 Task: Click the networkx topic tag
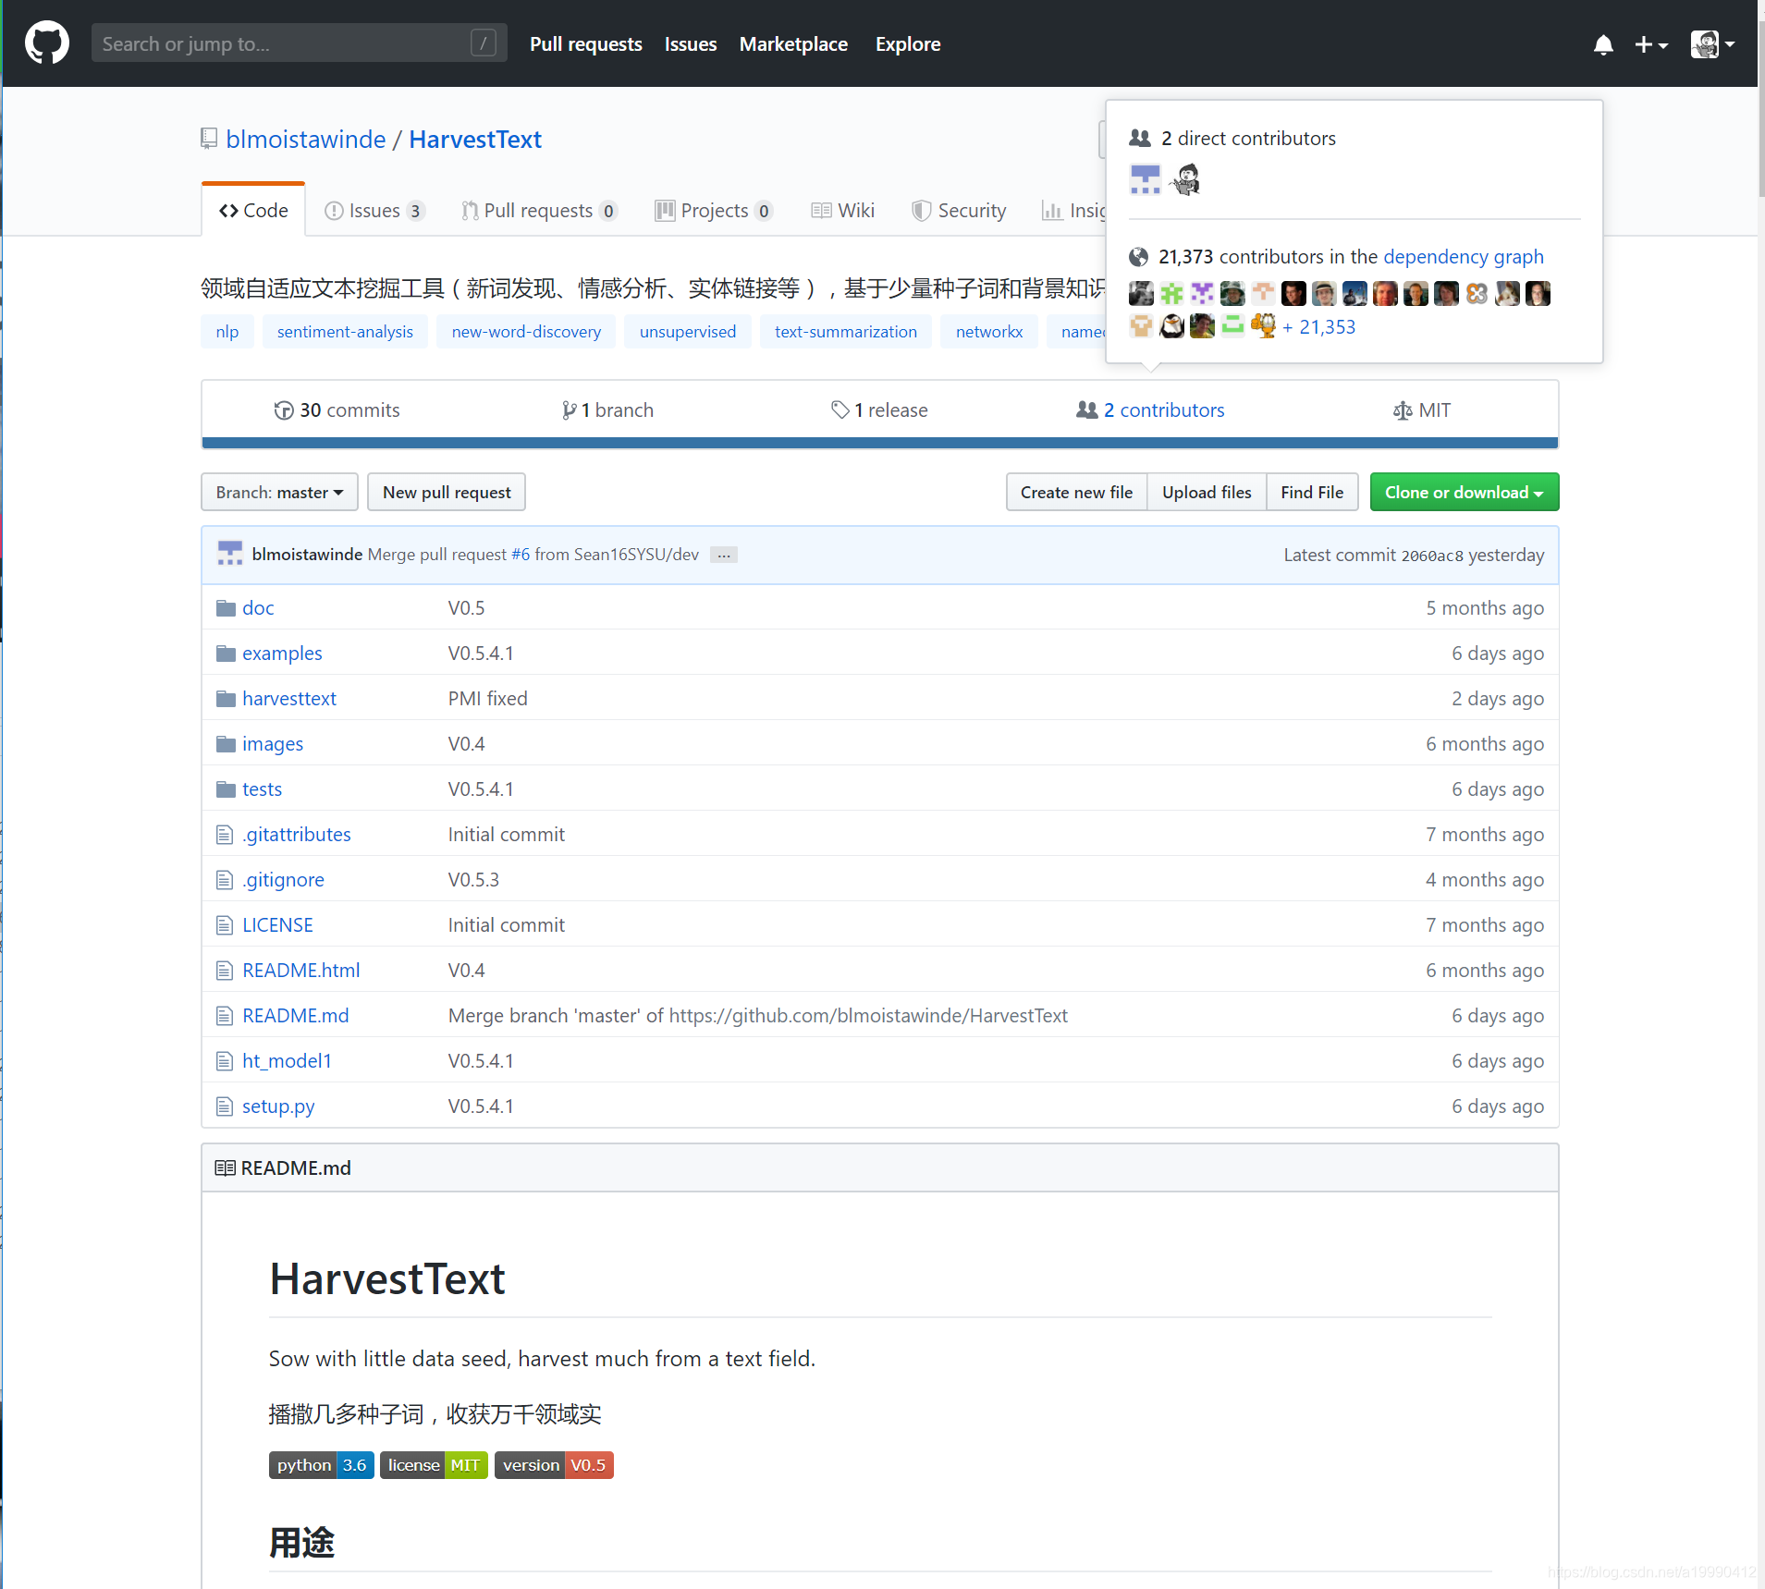[989, 331]
